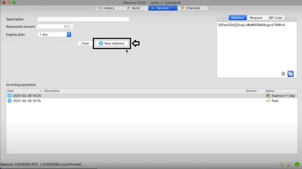Select the Receive tab
302x169 pixels.
pyautogui.click(x=163, y=8)
